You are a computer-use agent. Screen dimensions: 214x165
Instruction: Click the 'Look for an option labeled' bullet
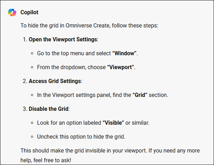pyautogui.click(x=93, y=123)
